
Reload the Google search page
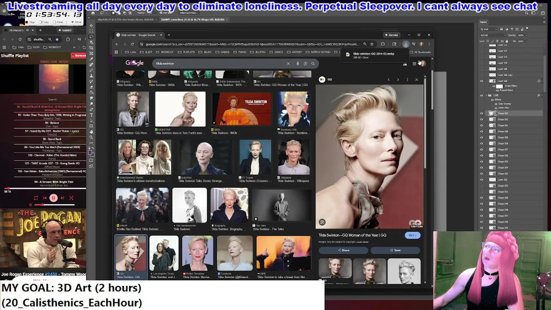pyautogui.click(x=132, y=44)
